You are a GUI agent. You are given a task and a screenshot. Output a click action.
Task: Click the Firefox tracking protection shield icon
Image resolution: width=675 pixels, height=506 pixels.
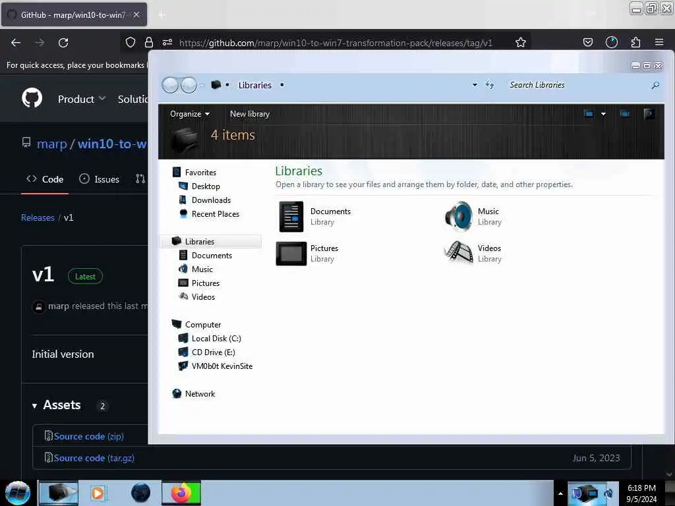[131, 42]
